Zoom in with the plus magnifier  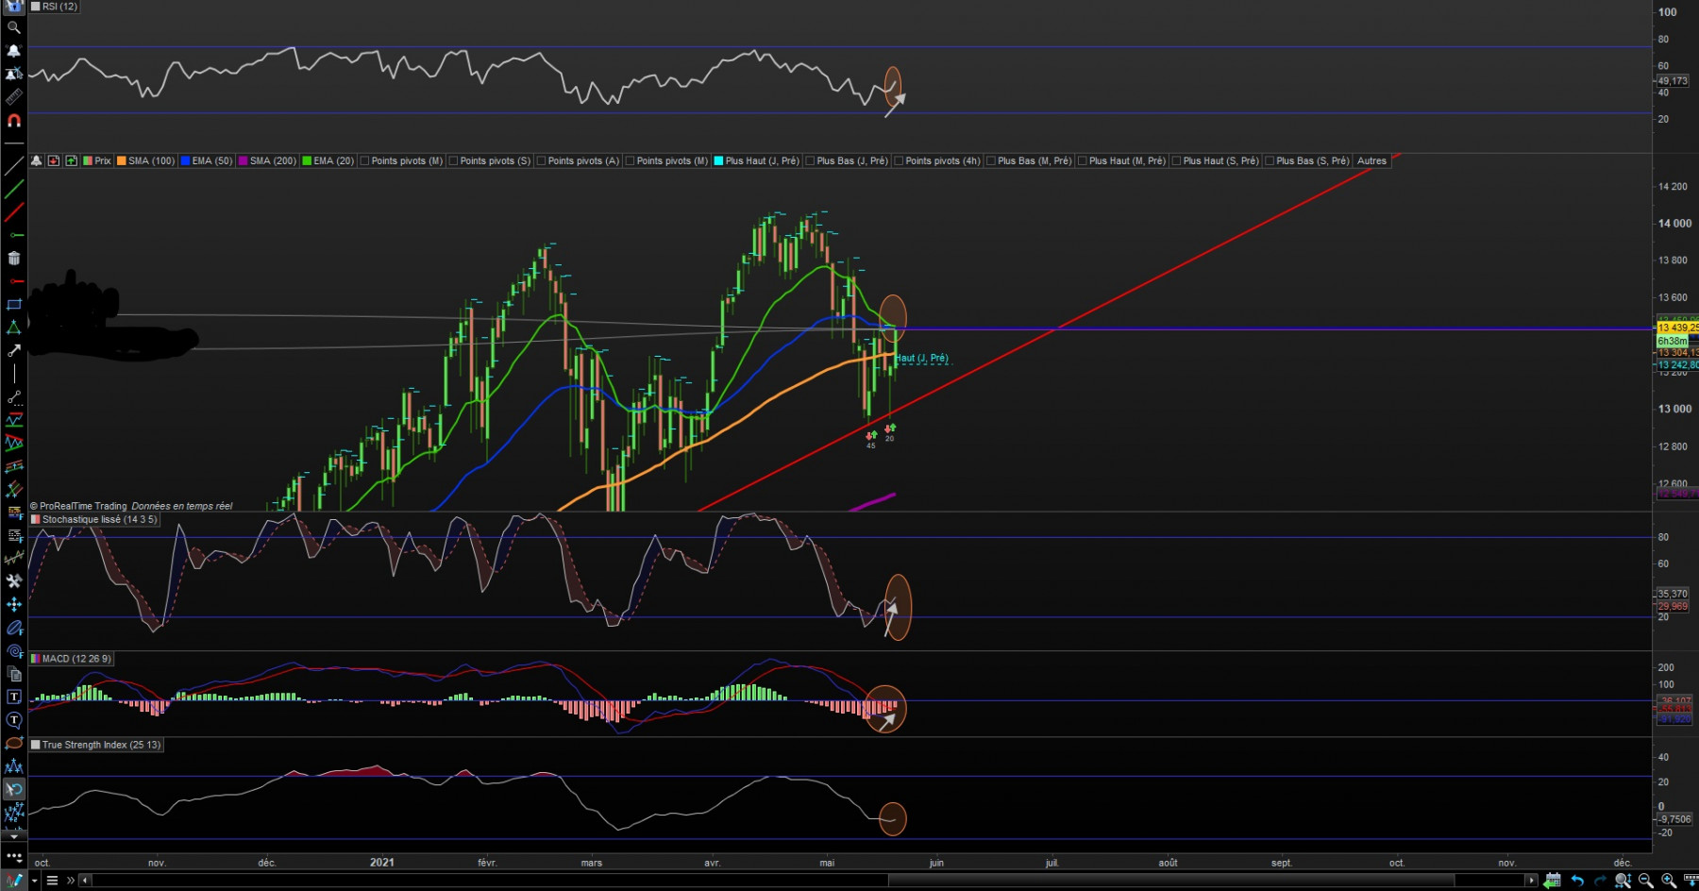(1669, 880)
